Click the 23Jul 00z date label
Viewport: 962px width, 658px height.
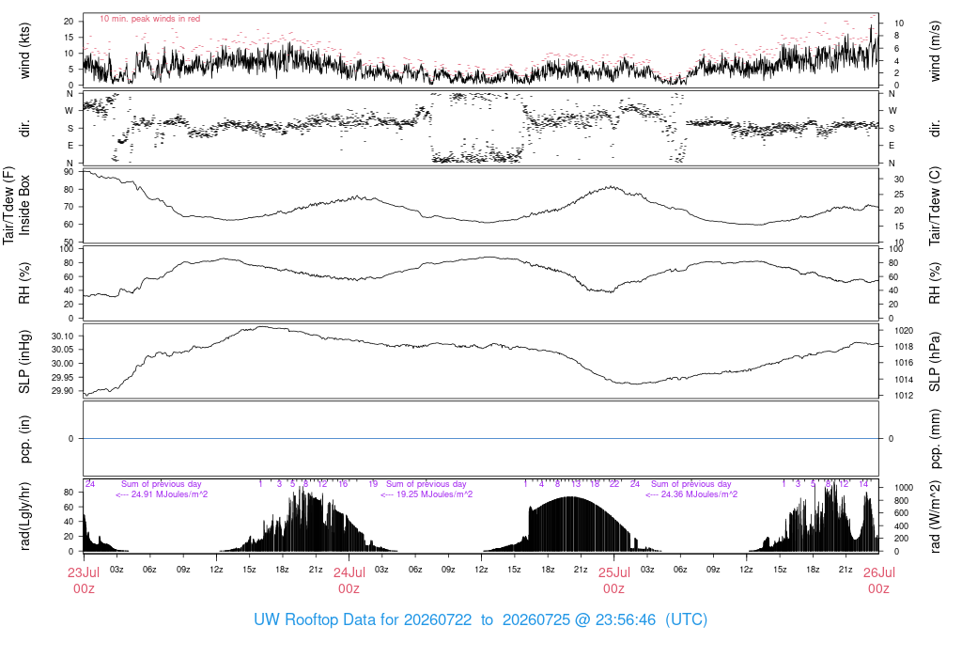(84, 581)
